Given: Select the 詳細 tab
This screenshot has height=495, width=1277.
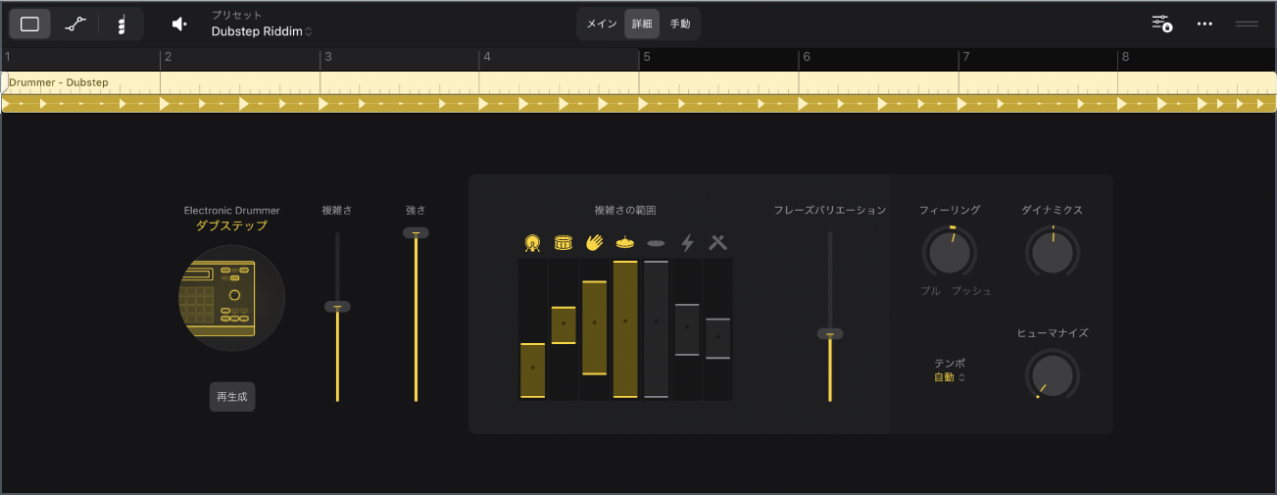Looking at the screenshot, I should coord(642,24).
